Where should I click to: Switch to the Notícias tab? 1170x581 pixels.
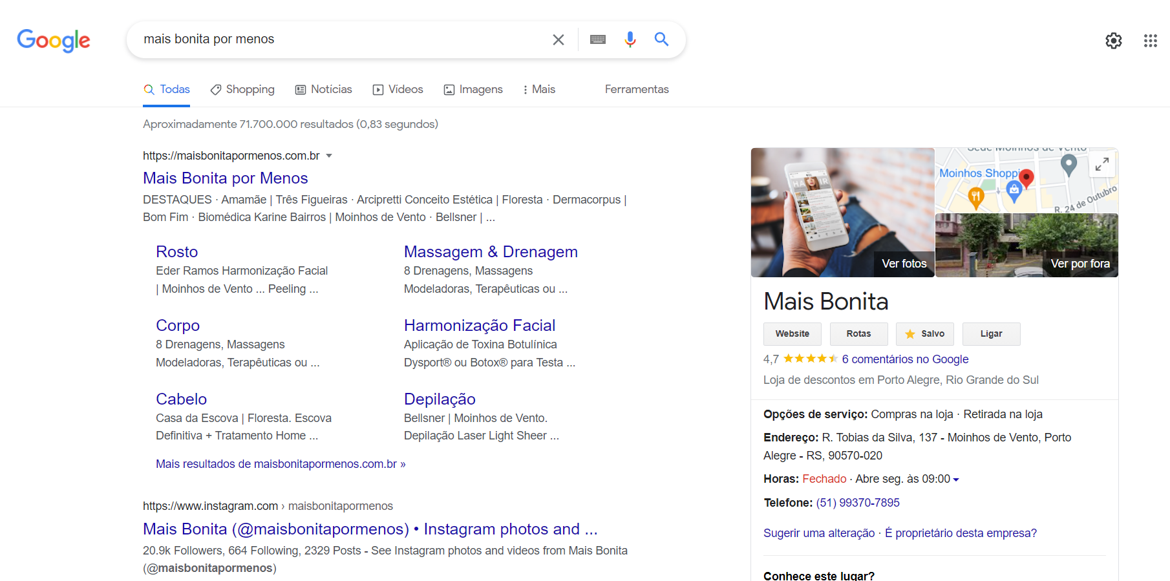pyautogui.click(x=324, y=89)
